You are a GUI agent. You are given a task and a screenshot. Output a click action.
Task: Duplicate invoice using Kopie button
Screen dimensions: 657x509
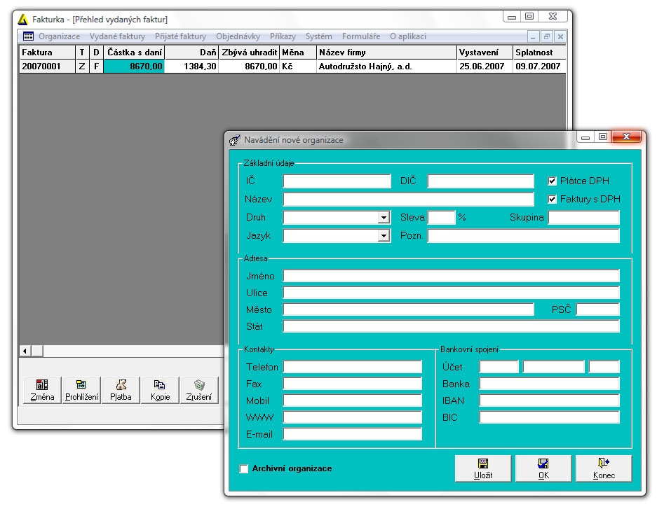[x=160, y=390]
